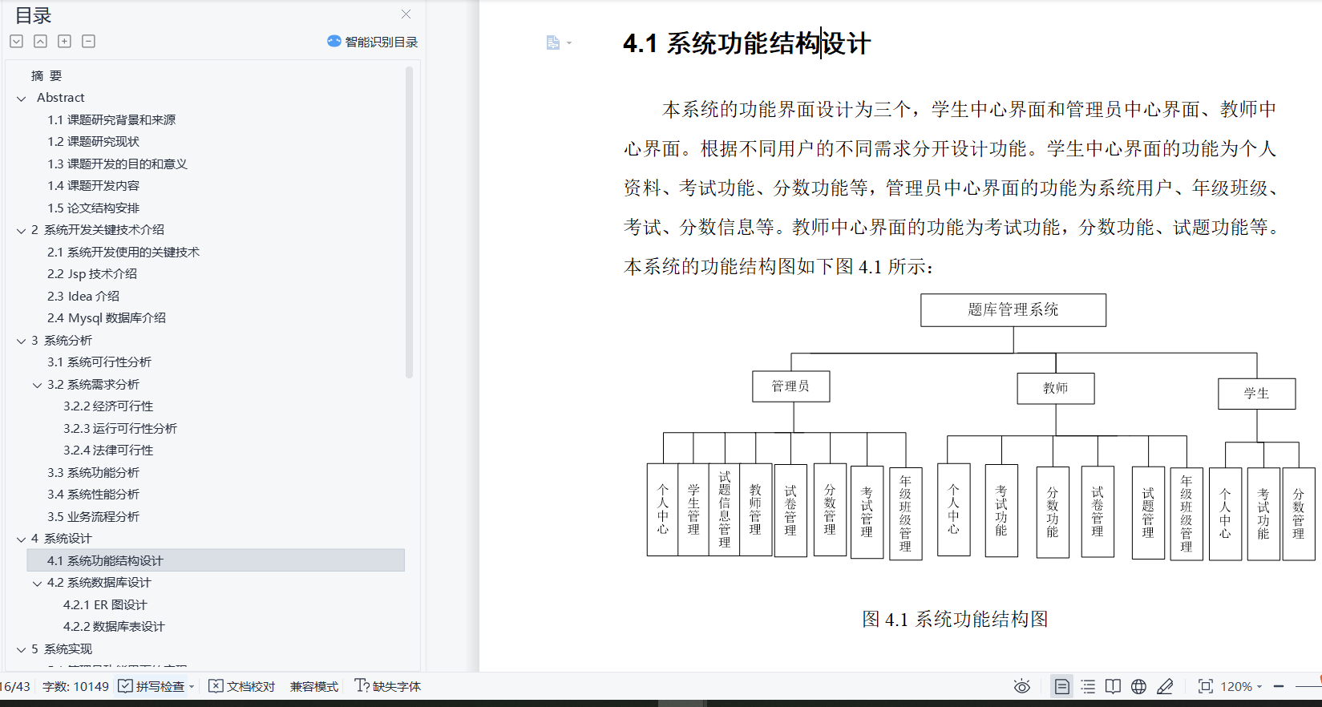Enable eye protection mode icon in status bar
The image size is (1322, 707).
point(1022,686)
